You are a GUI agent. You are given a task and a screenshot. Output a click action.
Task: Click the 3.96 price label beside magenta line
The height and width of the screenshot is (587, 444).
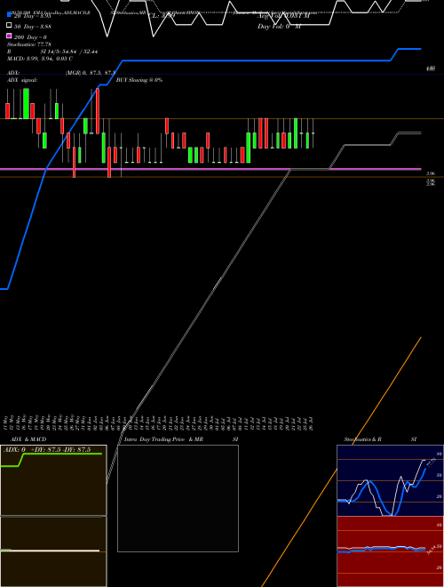431,173
